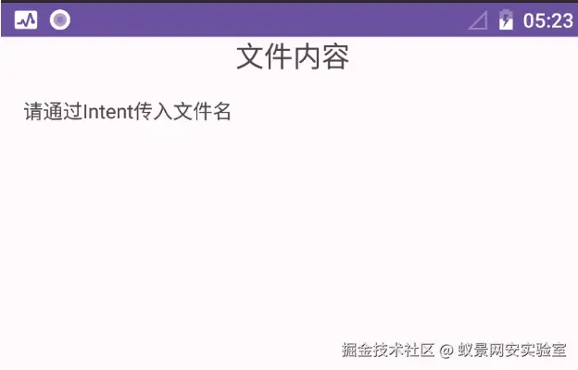
Task: Click the 蚁景网安实验室 watermark text
Action: (x=512, y=350)
